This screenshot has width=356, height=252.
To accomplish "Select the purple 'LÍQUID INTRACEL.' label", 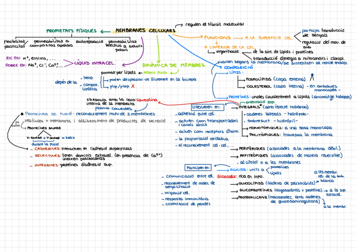I will pyautogui.click(x=95, y=63).
